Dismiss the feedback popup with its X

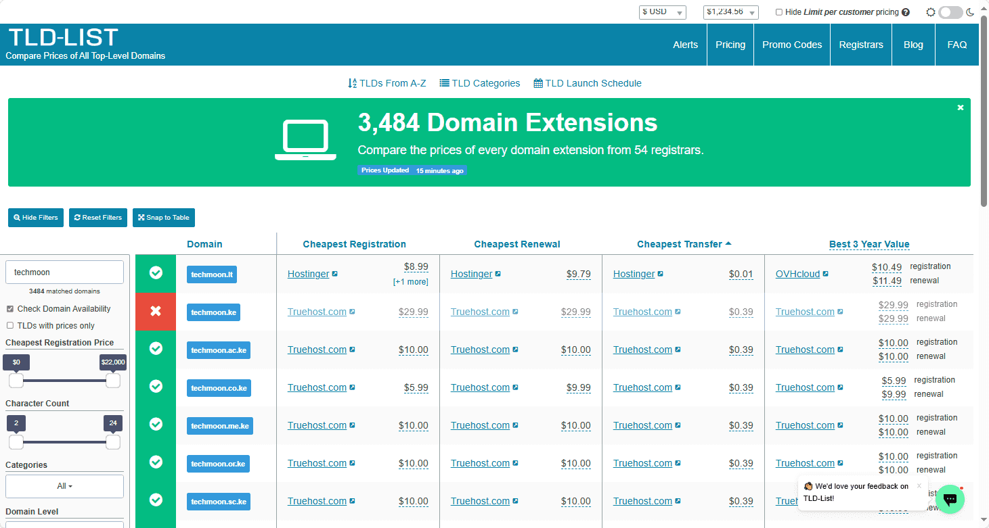click(x=919, y=485)
